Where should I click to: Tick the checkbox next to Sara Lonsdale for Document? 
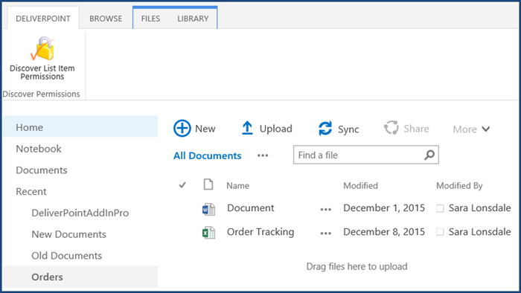[440, 208]
